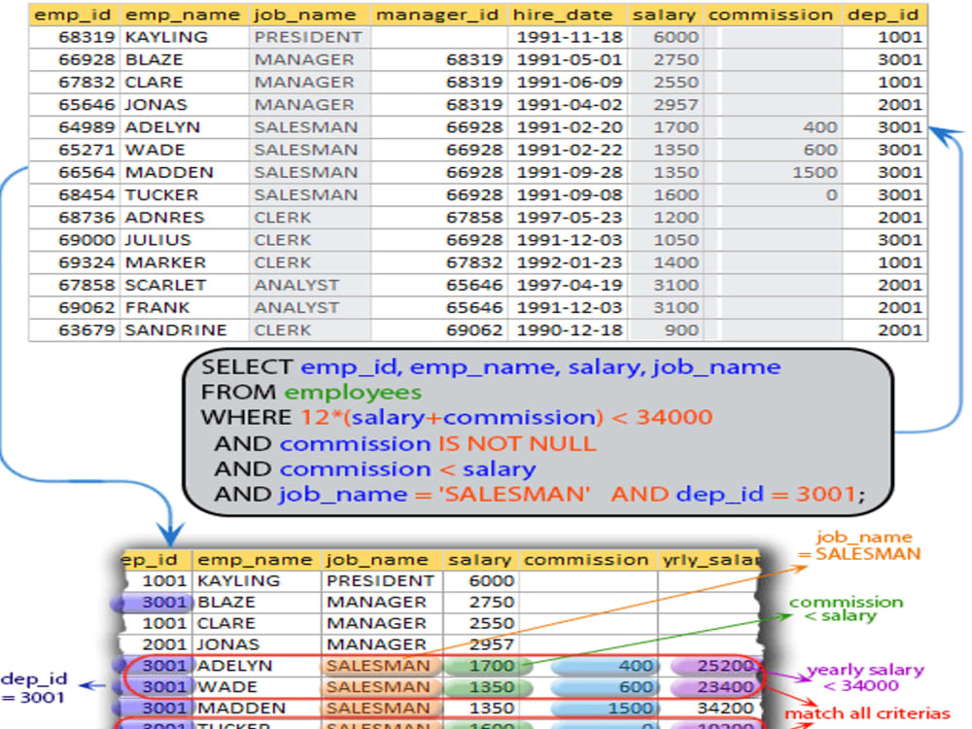The height and width of the screenshot is (729, 972).
Task: Click the dep_id header in the top table
Action: point(884,15)
